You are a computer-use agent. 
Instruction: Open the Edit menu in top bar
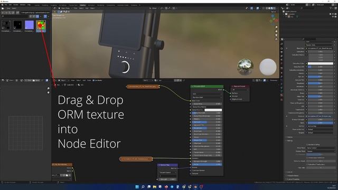[10, 5]
